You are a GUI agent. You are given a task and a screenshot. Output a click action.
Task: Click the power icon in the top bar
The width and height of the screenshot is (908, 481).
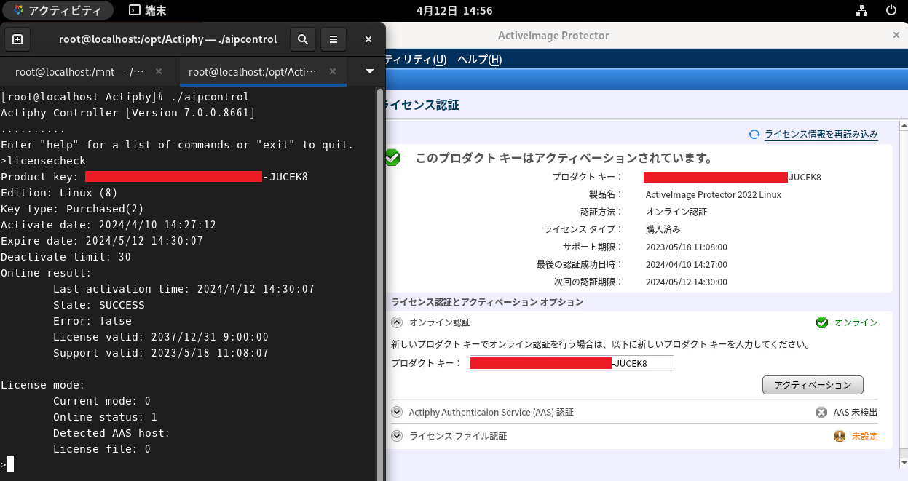click(x=890, y=10)
